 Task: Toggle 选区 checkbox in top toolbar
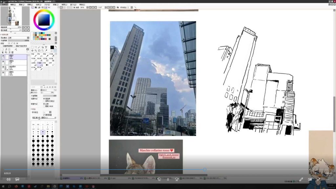tap(74, 7)
